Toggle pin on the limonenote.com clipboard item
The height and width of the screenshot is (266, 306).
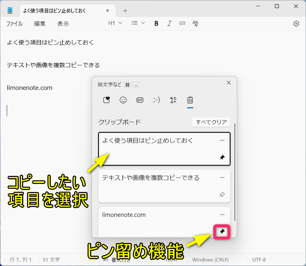(222, 231)
